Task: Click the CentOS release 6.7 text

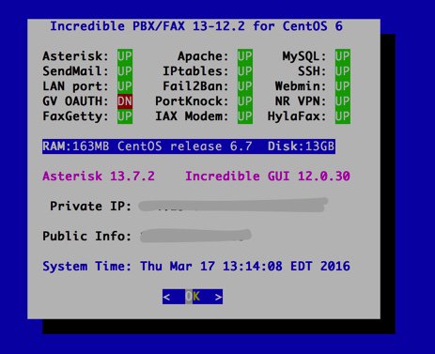Action: pyautogui.click(x=185, y=146)
